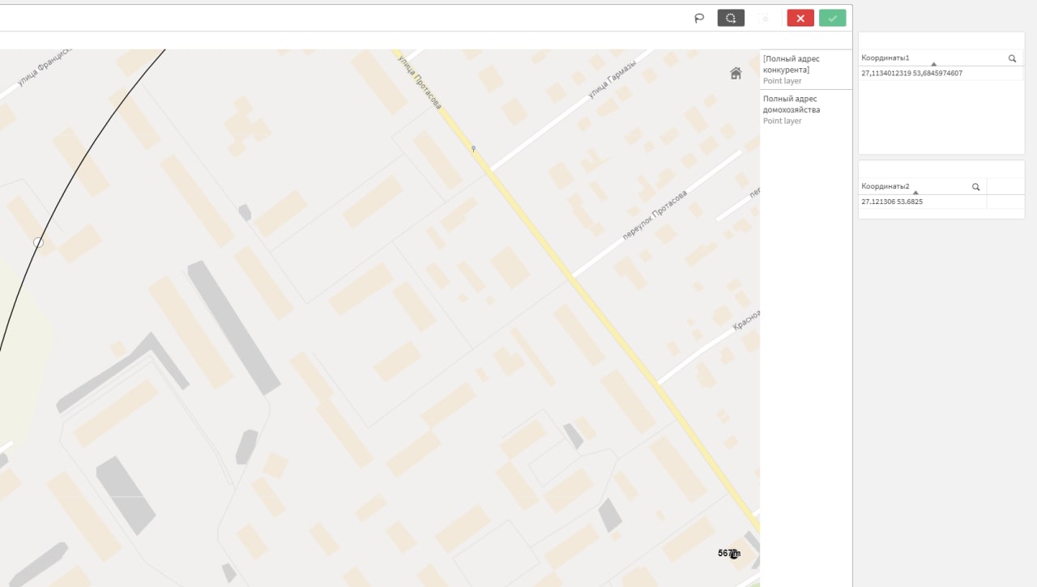Select the Полный адрес домохозяйства legend layer
This screenshot has height=587, width=1037.
[806, 109]
